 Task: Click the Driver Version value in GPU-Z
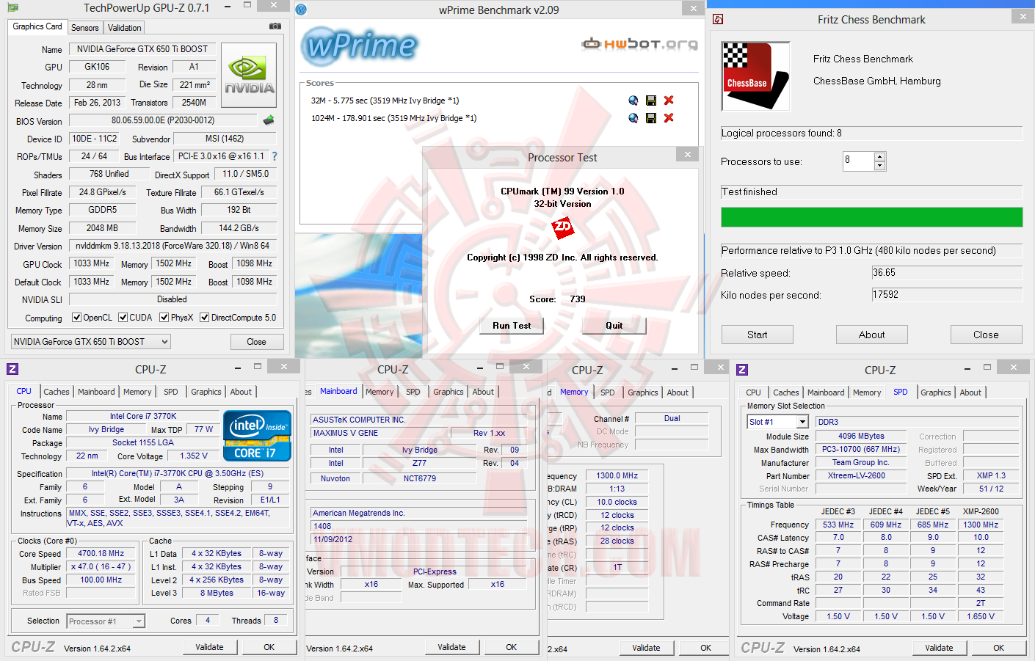[x=172, y=246]
